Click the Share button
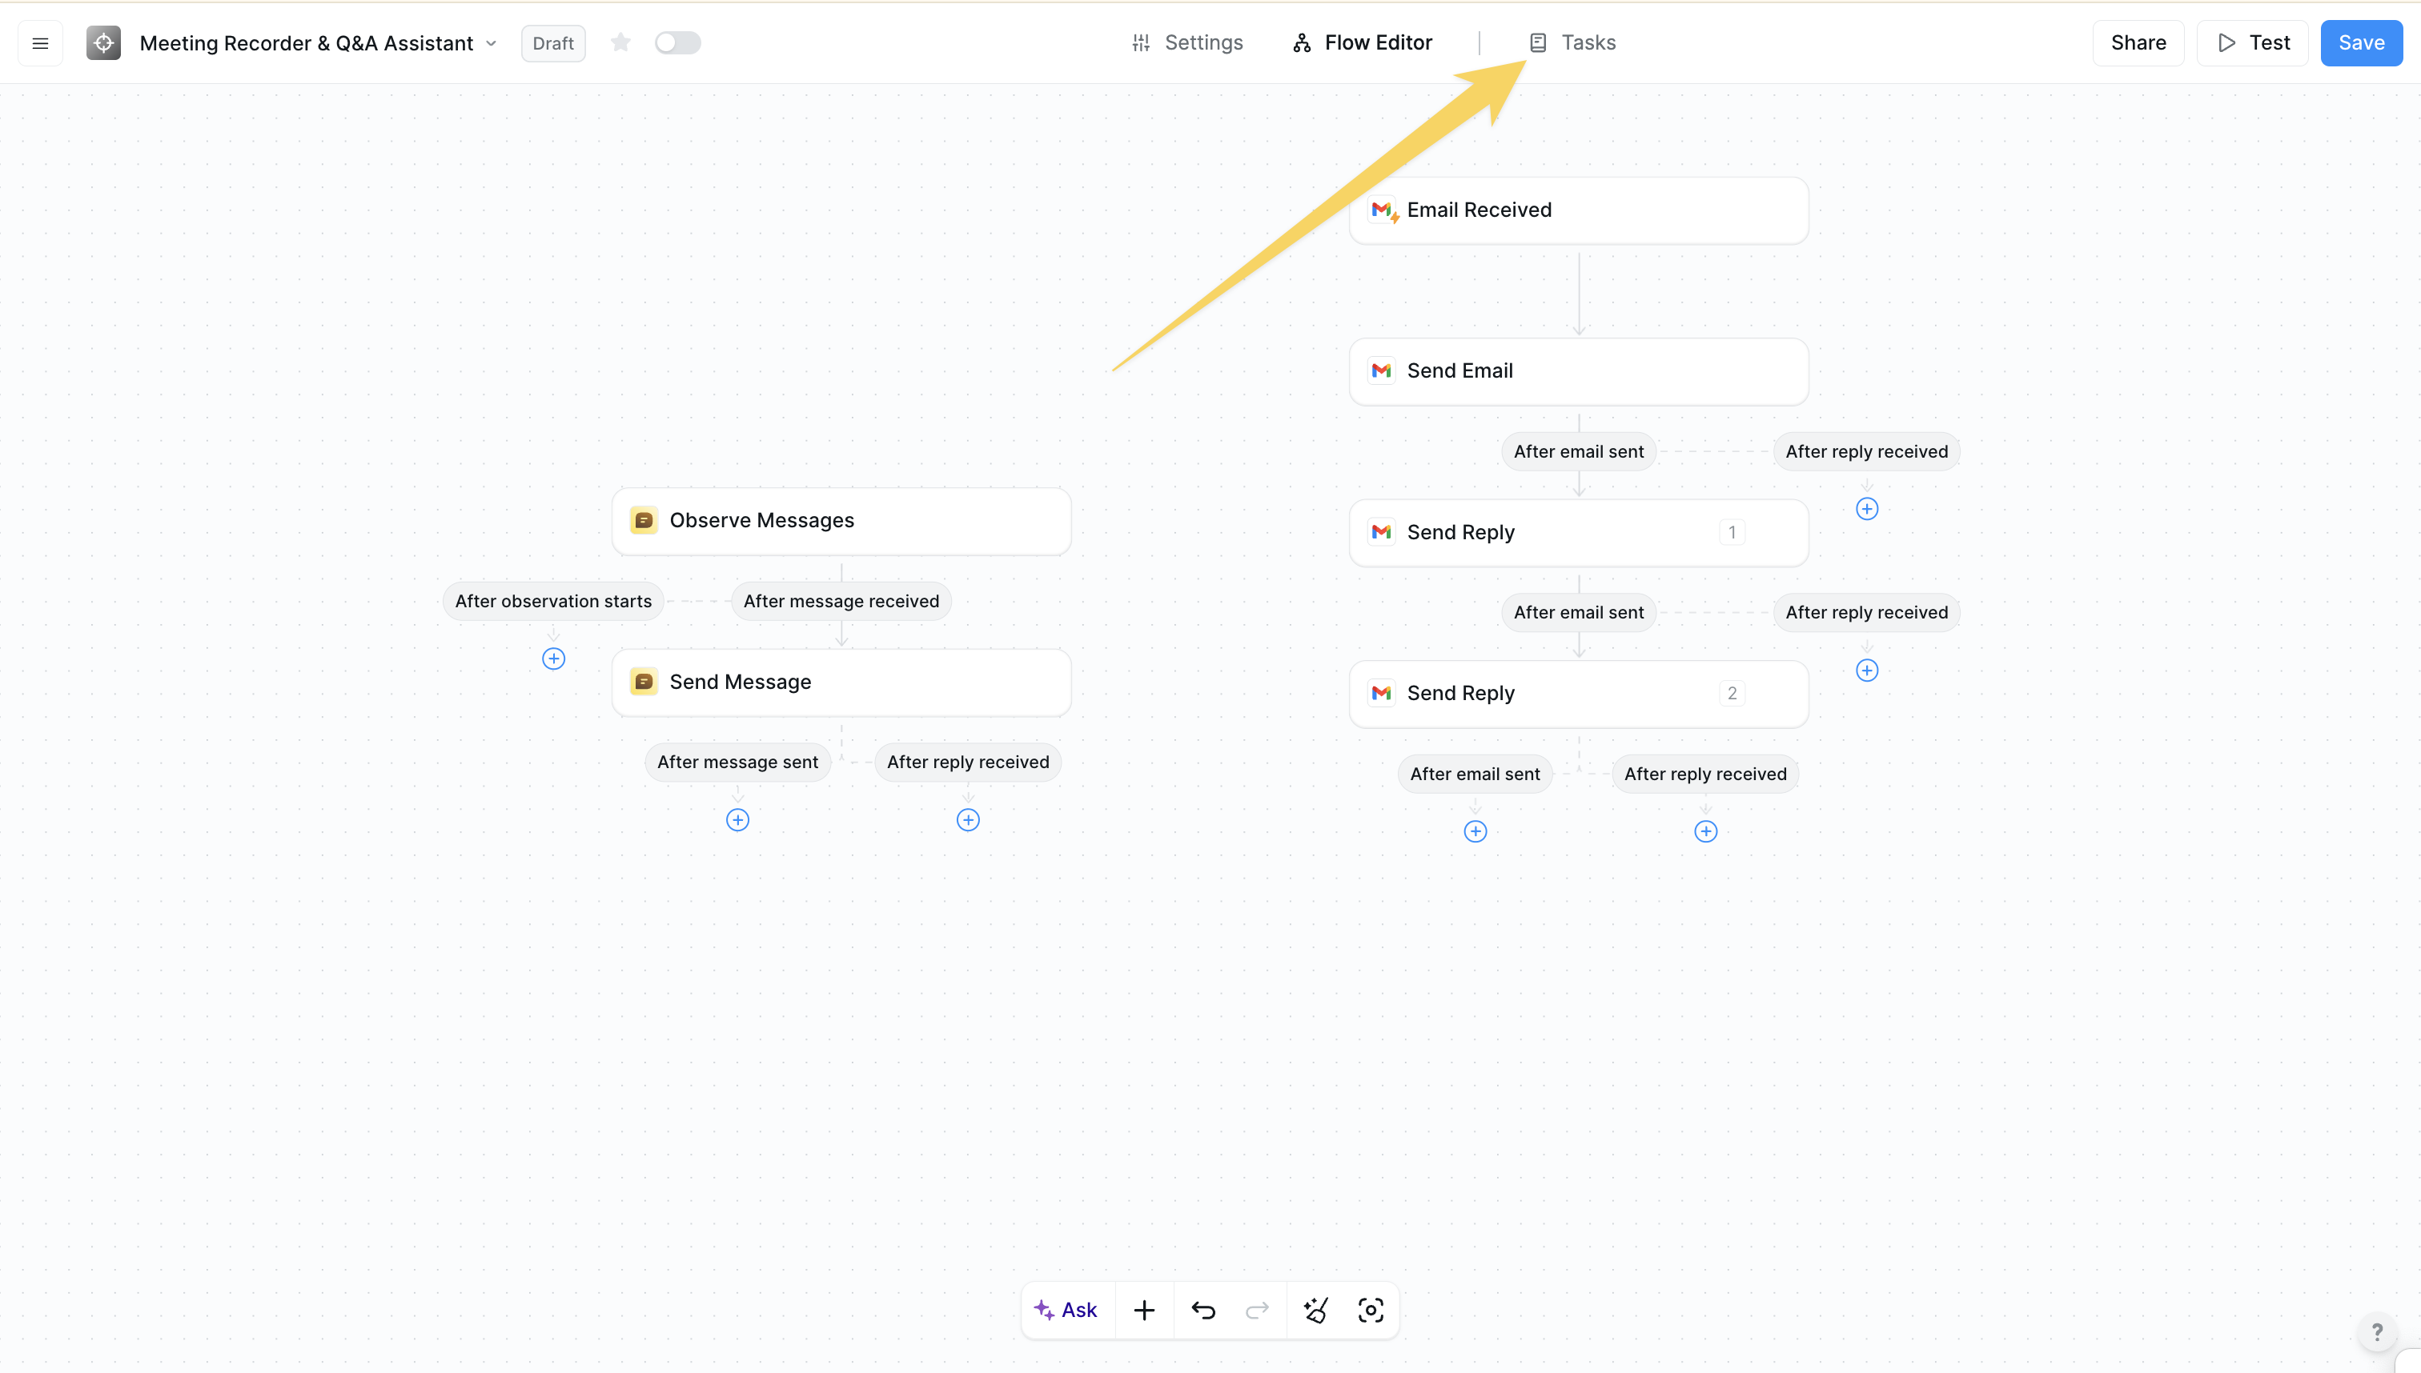This screenshot has height=1373, width=2421. [x=2138, y=42]
